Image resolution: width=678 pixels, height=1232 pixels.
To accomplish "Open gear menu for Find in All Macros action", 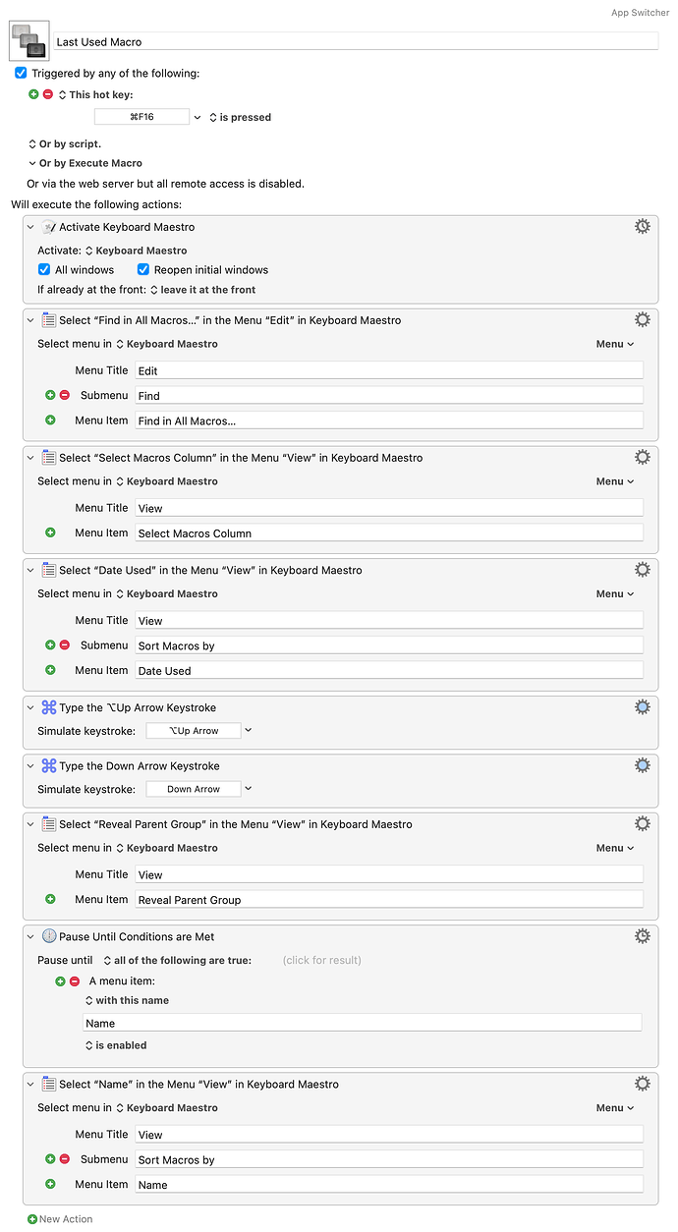I will click(642, 319).
